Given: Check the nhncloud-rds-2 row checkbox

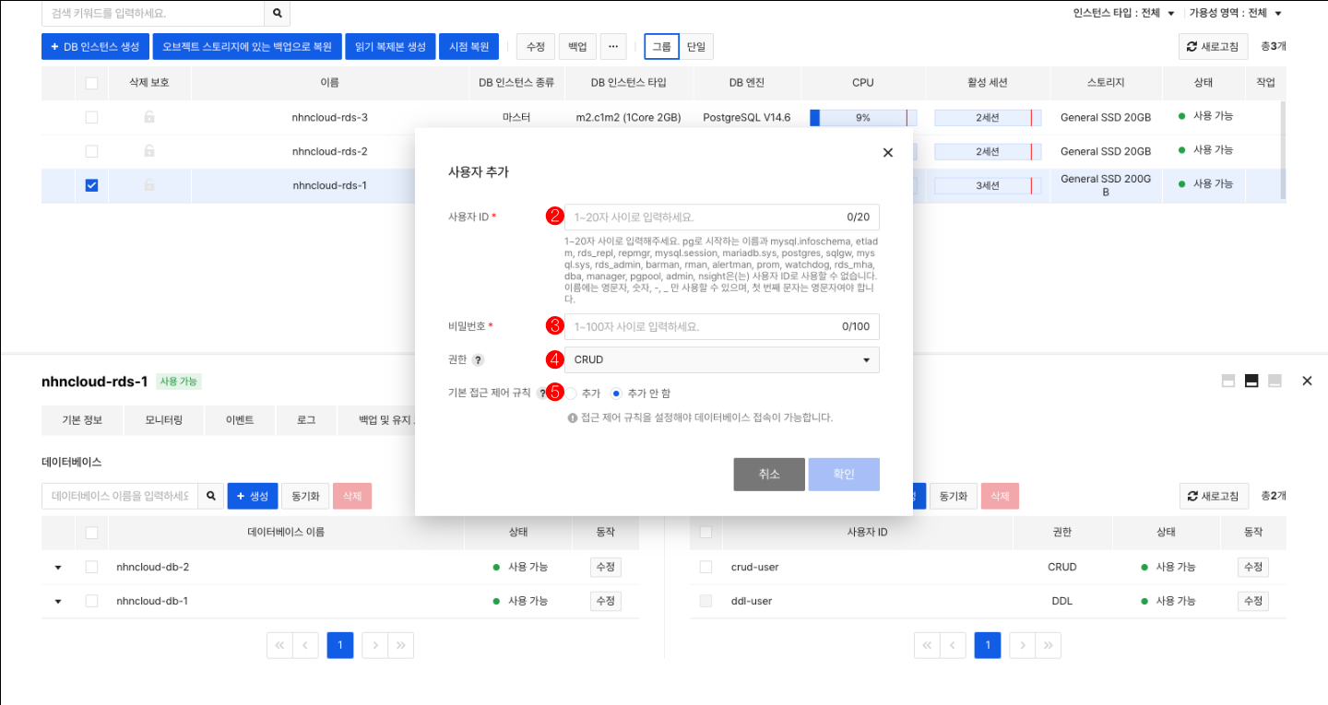Looking at the screenshot, I should 91,151.
